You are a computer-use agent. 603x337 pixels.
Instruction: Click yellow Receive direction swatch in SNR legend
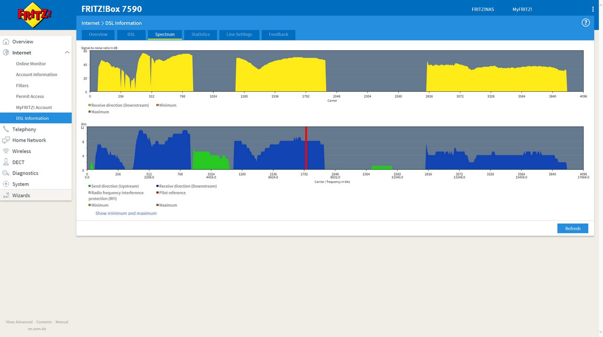tap(90, 105)
